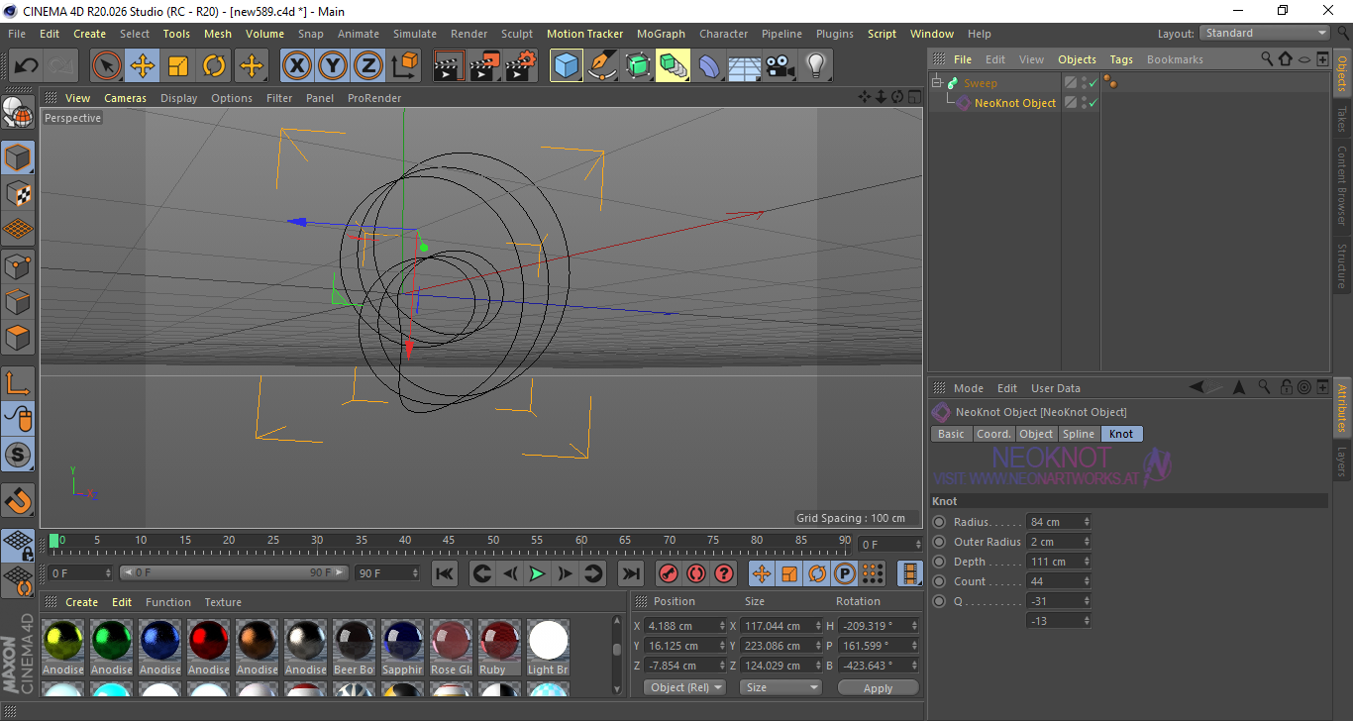The height and width of the screenshot is (721, 1353).
Task: Switch to the Coord. tab
Action: click(x=993, y=434)
